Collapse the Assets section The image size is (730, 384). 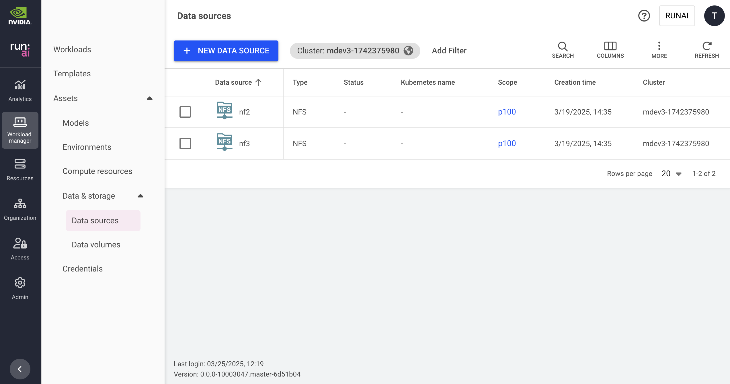(149, 98)
